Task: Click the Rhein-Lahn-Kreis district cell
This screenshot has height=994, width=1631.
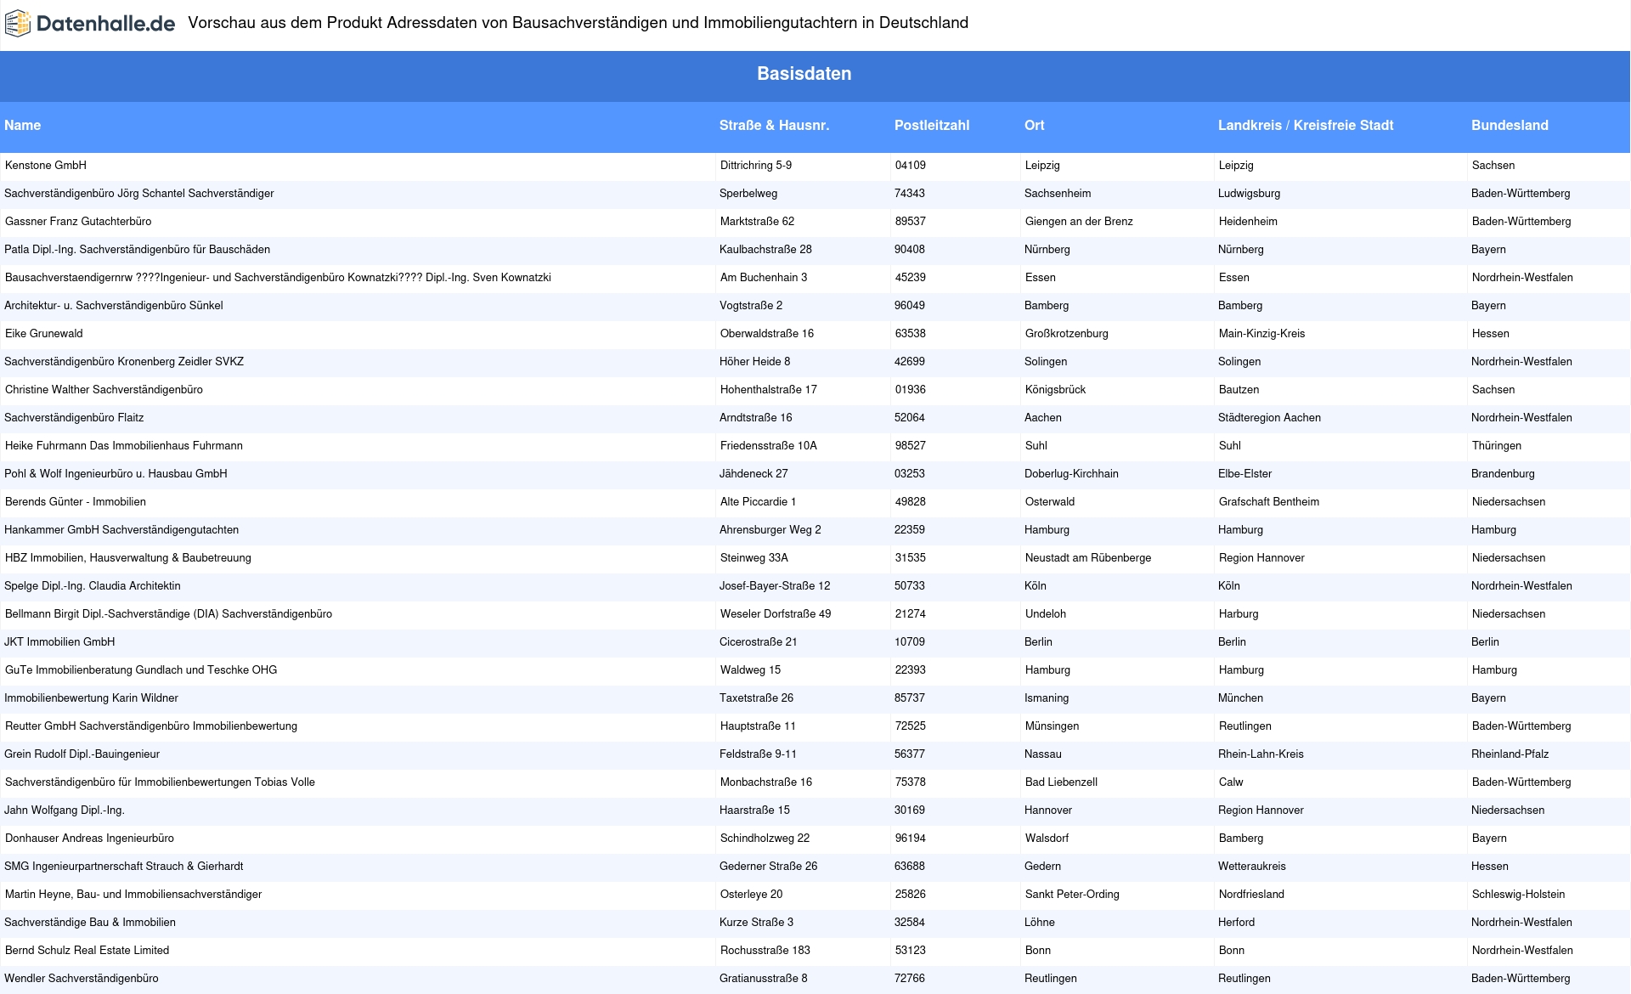Action: 1261,754
